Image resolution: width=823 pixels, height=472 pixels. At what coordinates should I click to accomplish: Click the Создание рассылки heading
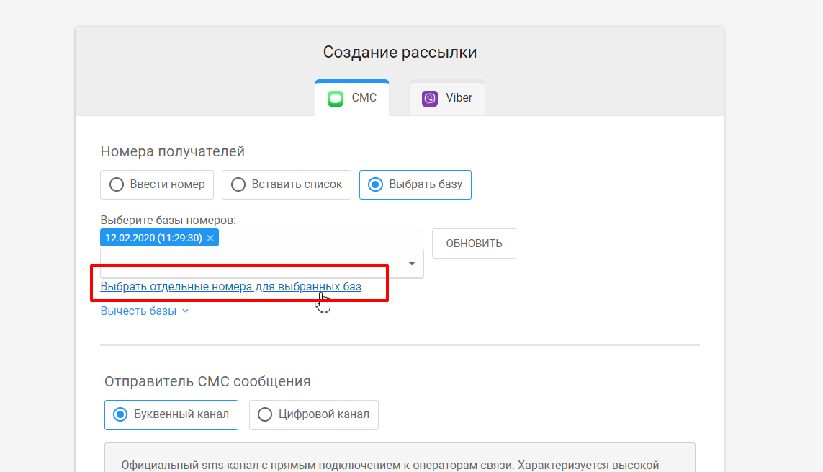pyautogui.click(x=400, y=53)
